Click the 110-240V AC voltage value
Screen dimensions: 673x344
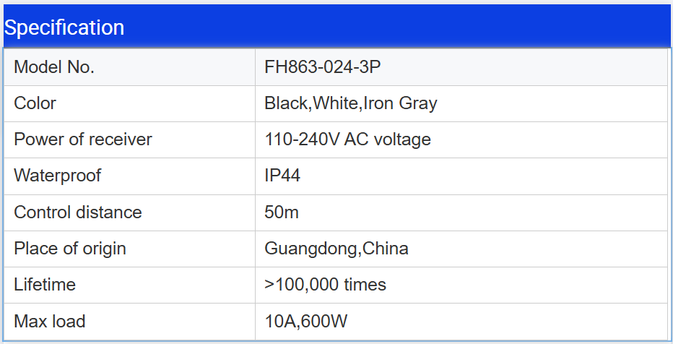[x=347, y=139]
